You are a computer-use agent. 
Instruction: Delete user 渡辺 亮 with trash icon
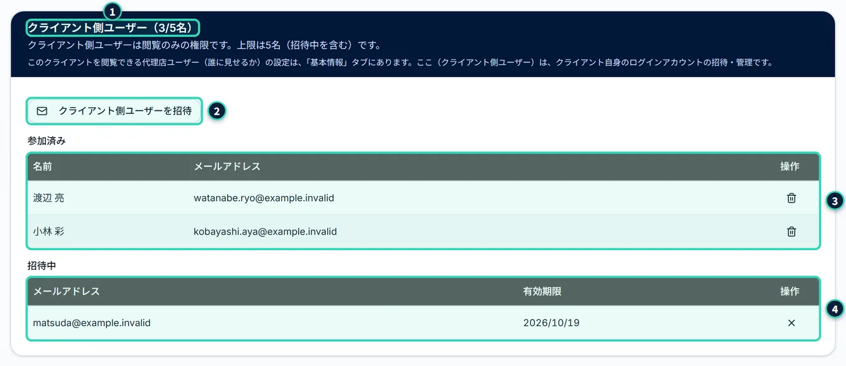tap(791, 198)
